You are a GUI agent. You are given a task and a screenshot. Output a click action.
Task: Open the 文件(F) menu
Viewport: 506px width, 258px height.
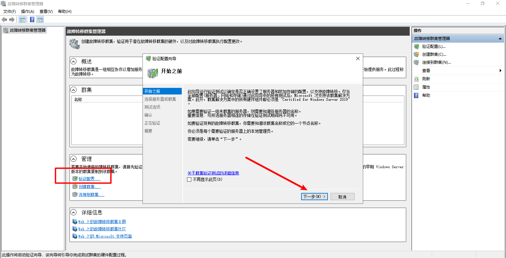[10, 12]
